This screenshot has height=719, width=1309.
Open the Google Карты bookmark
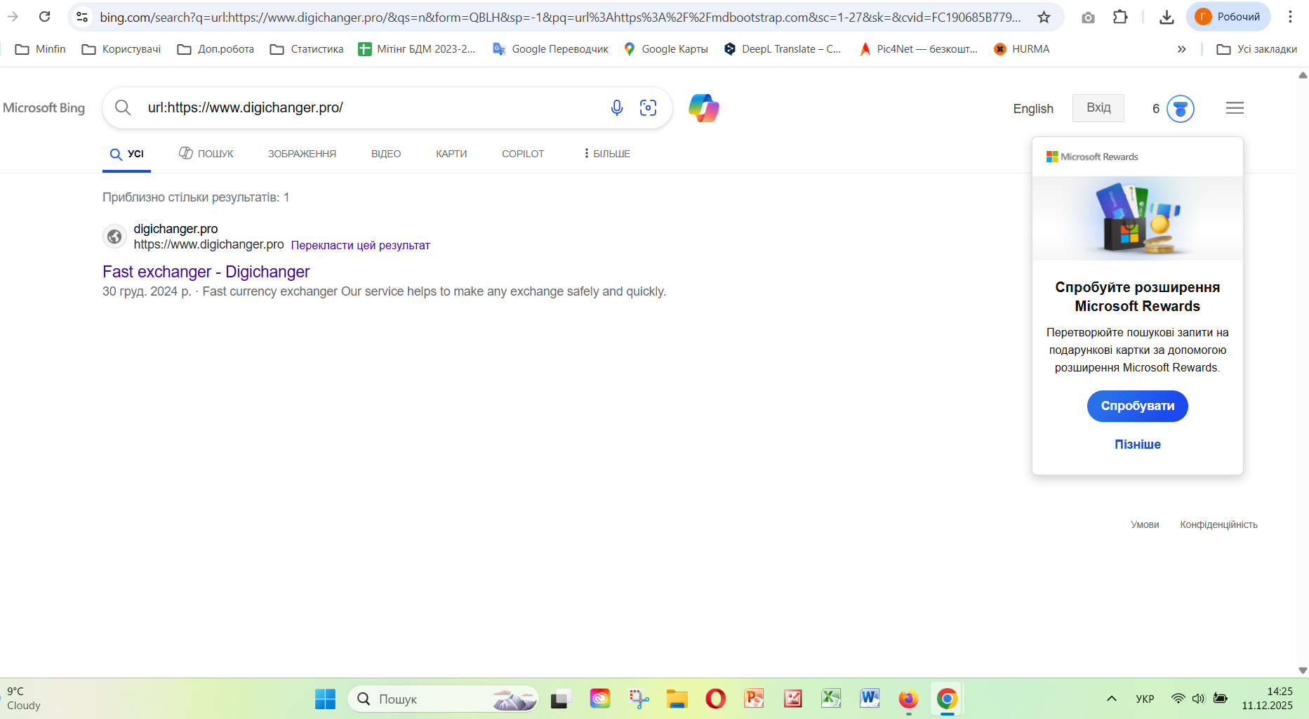(665, 49)
